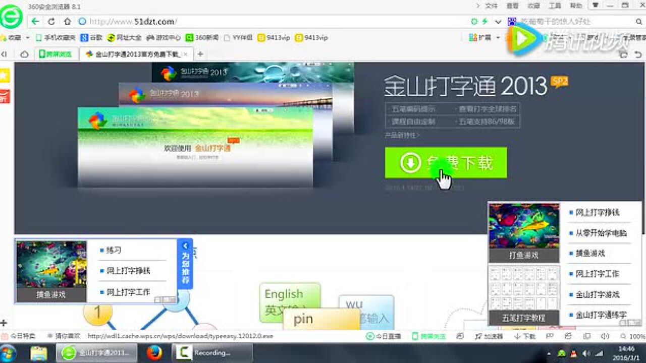
Task: Reload the page with the refresh icon
Action: click(51, 21)
